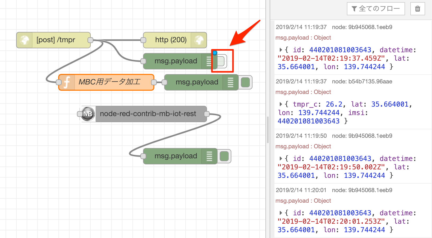The height and width of the screenshot is (238, 432).
Task: Click node link in 11:19:50 message
Action: [362, 136]
